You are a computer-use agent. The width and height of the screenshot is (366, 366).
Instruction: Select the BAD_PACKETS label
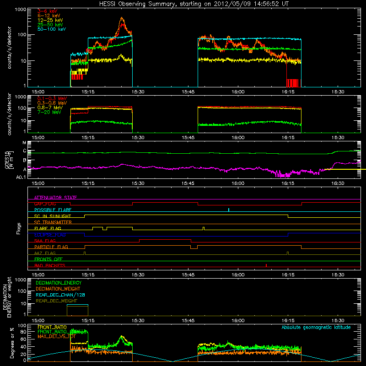[50, 265]
